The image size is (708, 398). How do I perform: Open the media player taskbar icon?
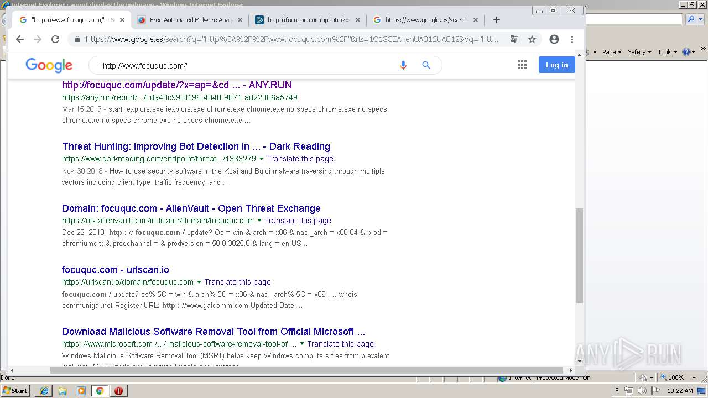coord(81,391)
